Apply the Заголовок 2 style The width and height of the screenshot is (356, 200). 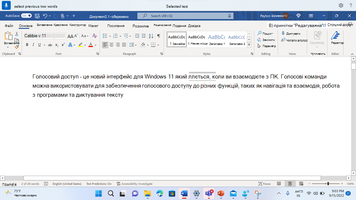pos(237,39)
